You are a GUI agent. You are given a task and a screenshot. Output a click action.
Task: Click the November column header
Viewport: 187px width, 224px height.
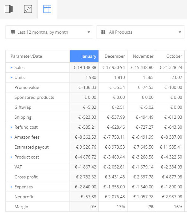pos(142,56)
